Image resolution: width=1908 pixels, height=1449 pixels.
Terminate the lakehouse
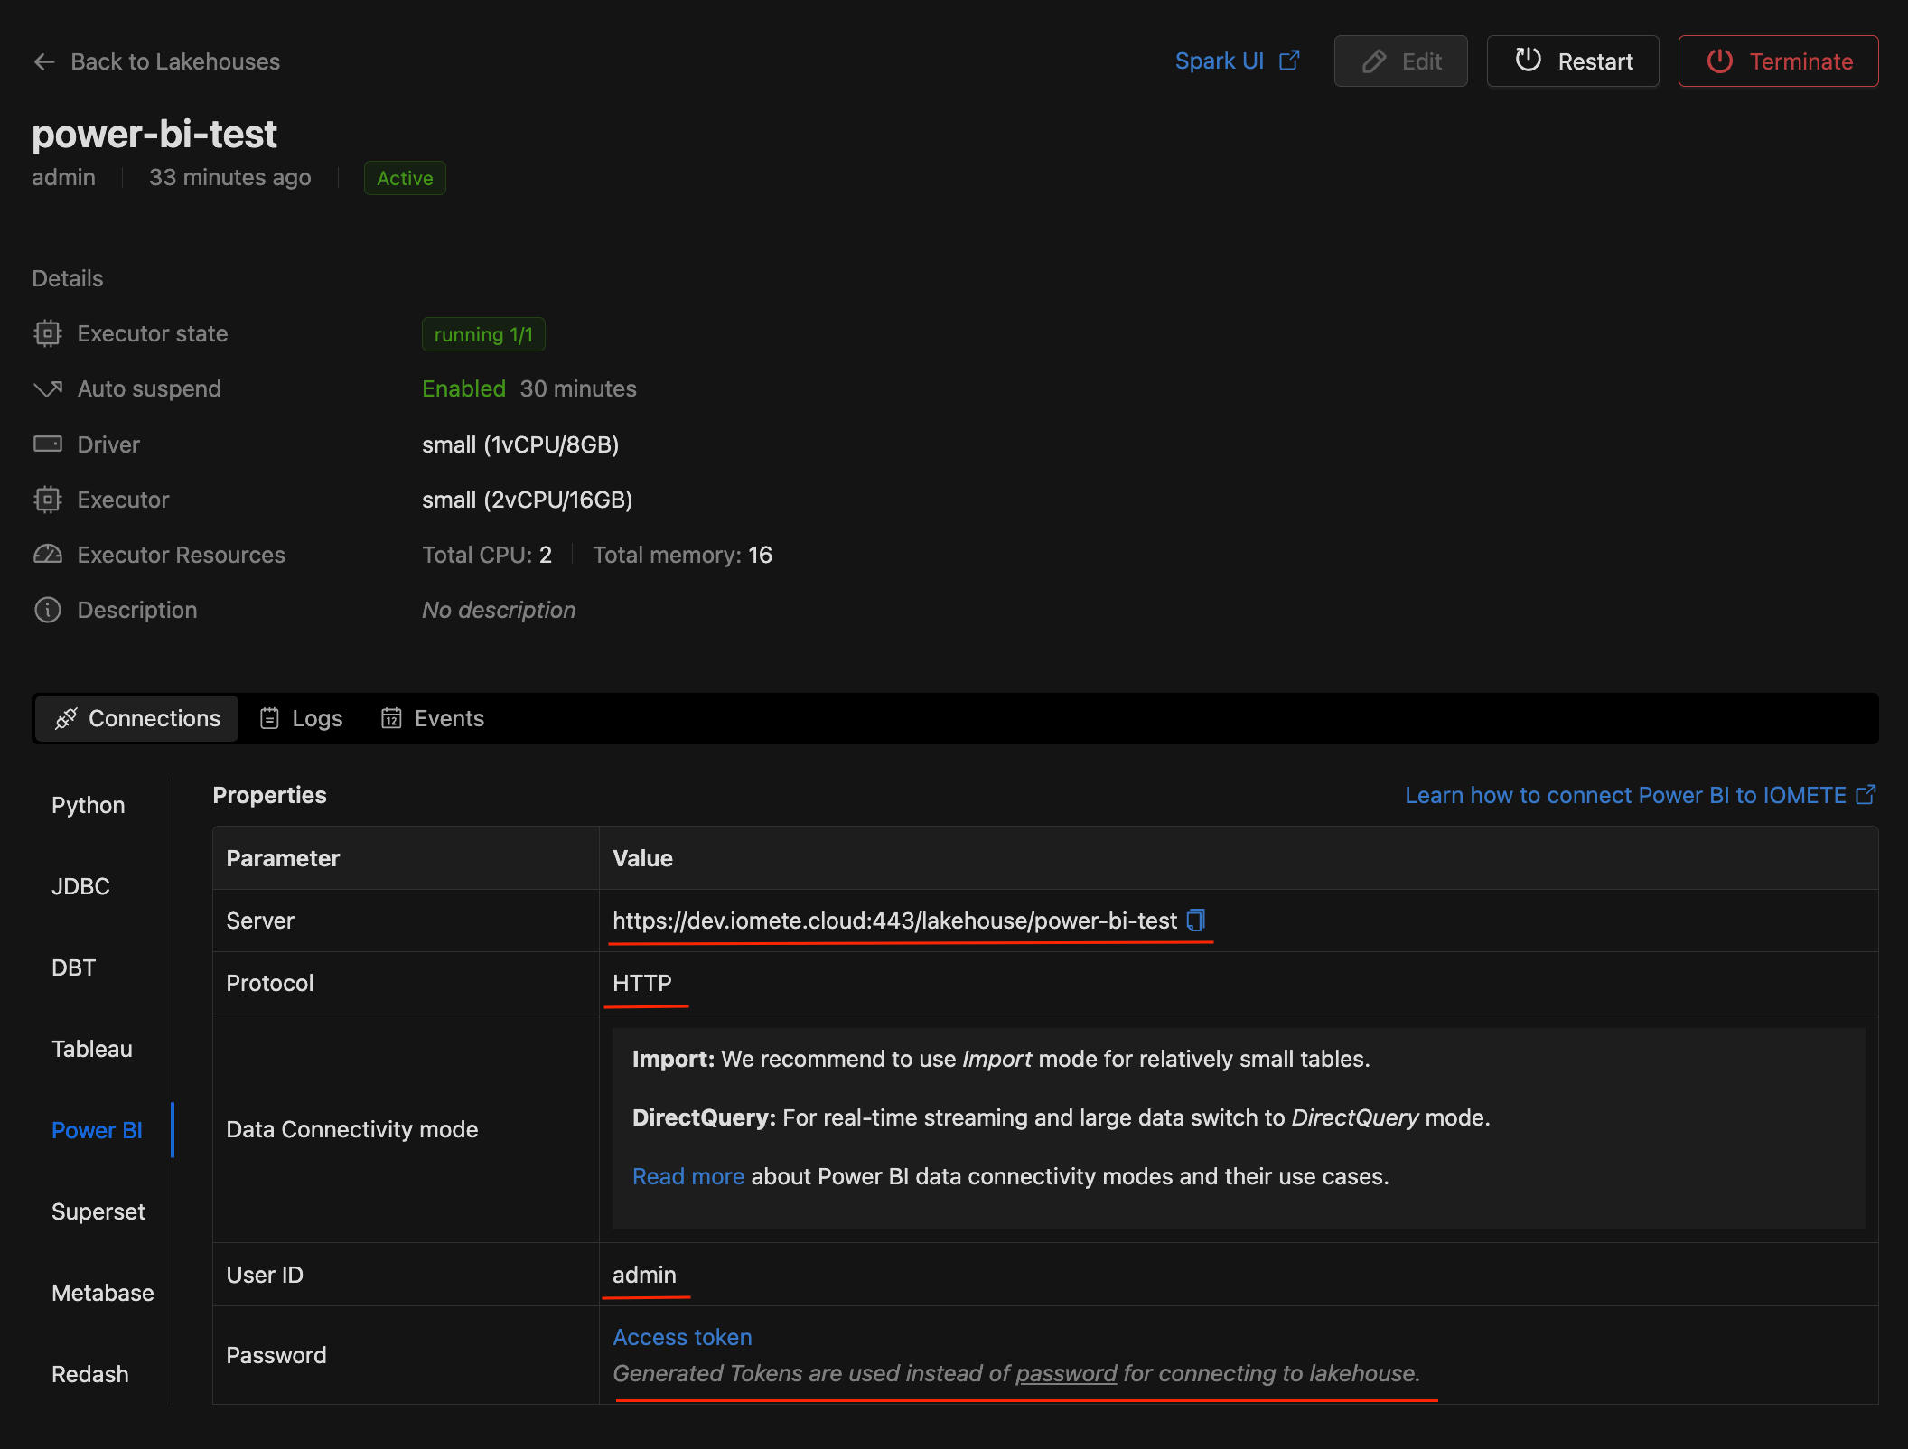coord(1778,61)
